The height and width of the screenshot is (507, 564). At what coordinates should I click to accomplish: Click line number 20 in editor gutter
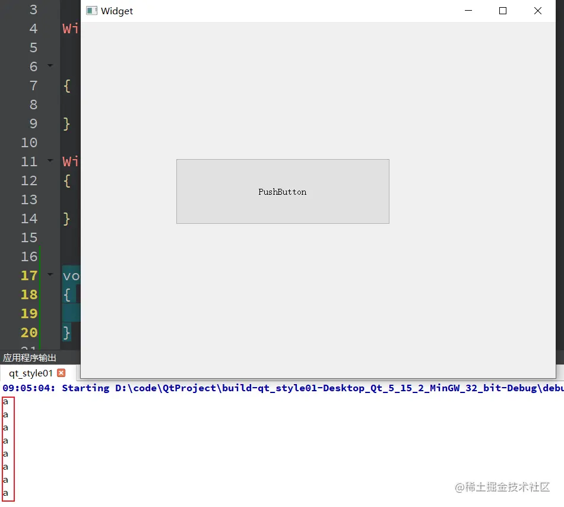tap(29, 332)
